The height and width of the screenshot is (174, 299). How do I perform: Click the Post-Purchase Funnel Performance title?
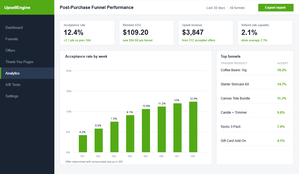pyautogui.click(x=96, y=7)
